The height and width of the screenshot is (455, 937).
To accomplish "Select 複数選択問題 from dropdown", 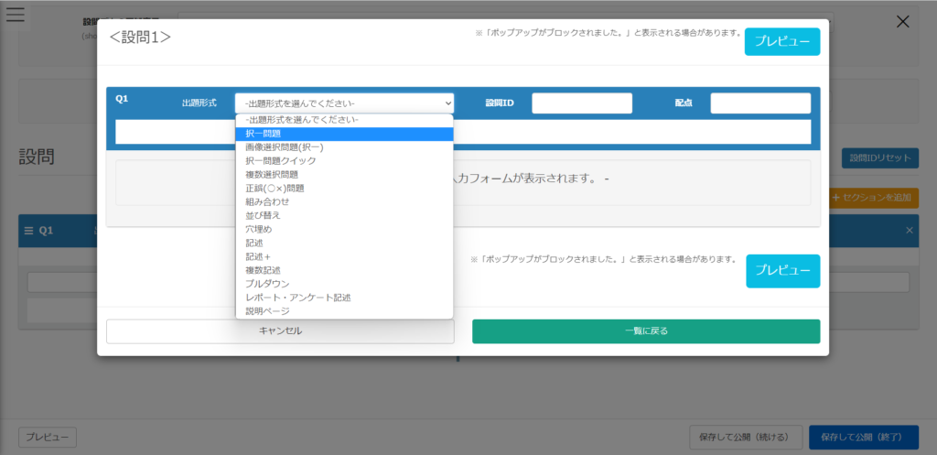I will click(272, 174).
